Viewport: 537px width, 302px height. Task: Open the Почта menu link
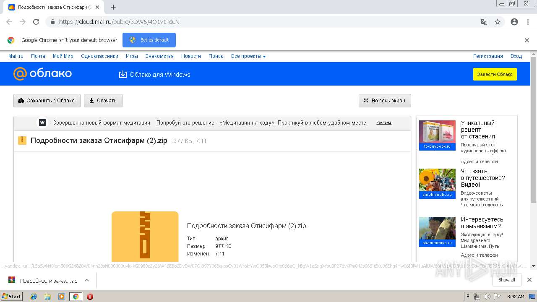(38, 56)
